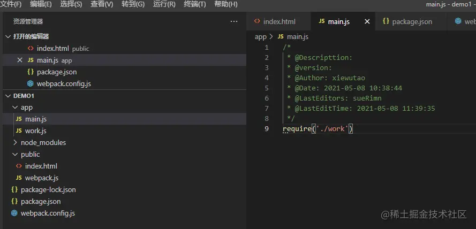Expand the node_modules folder
The height and width of the screenshot is (229, 476).
pyautogui.click(x=14, y=142)
